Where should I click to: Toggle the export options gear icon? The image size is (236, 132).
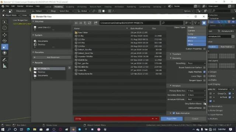[204, 23]
